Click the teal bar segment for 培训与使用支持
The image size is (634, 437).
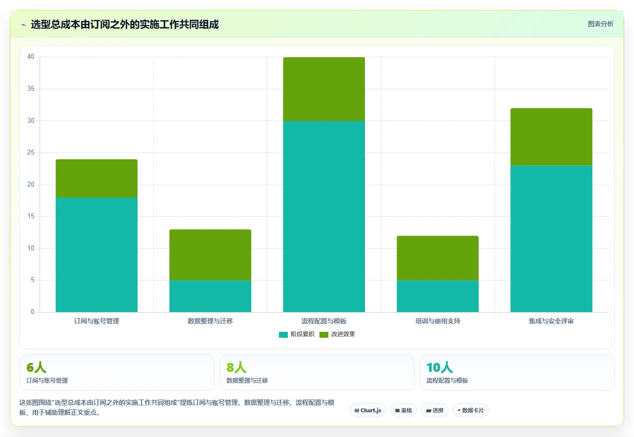[438, 296]
